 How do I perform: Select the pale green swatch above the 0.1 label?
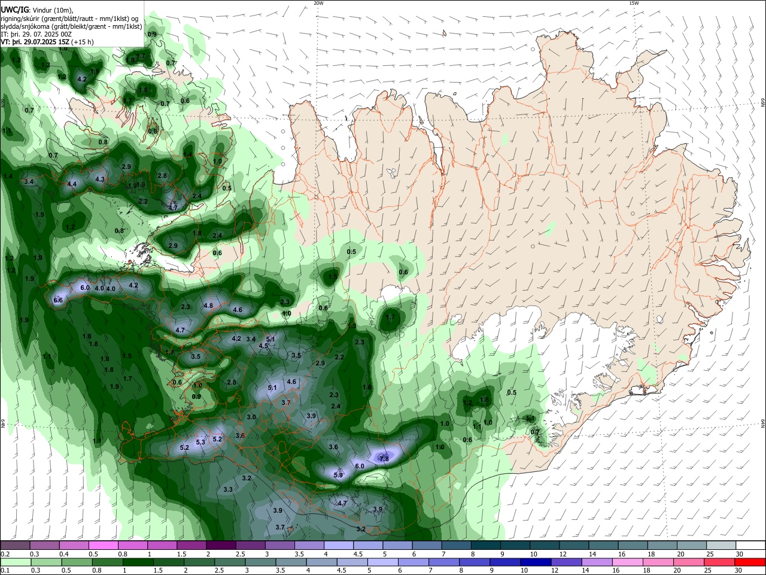[16, 562]
